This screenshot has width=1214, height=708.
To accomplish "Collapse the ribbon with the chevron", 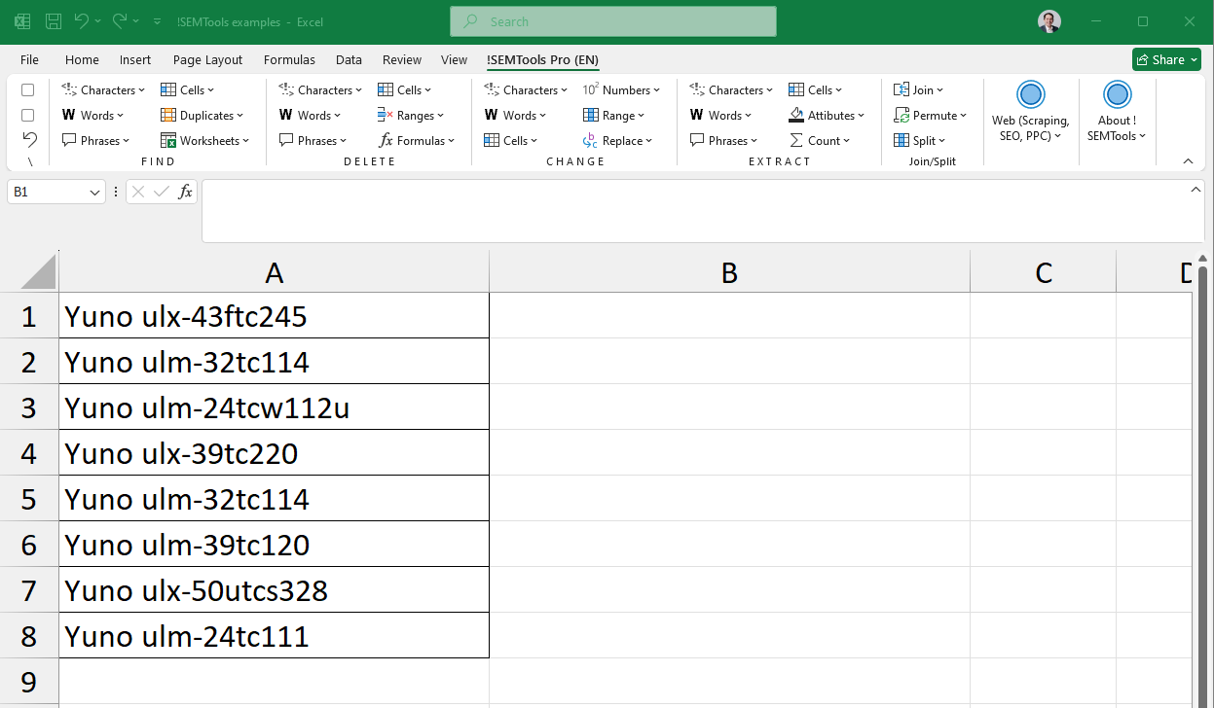I will click(x=1187, y=161).
